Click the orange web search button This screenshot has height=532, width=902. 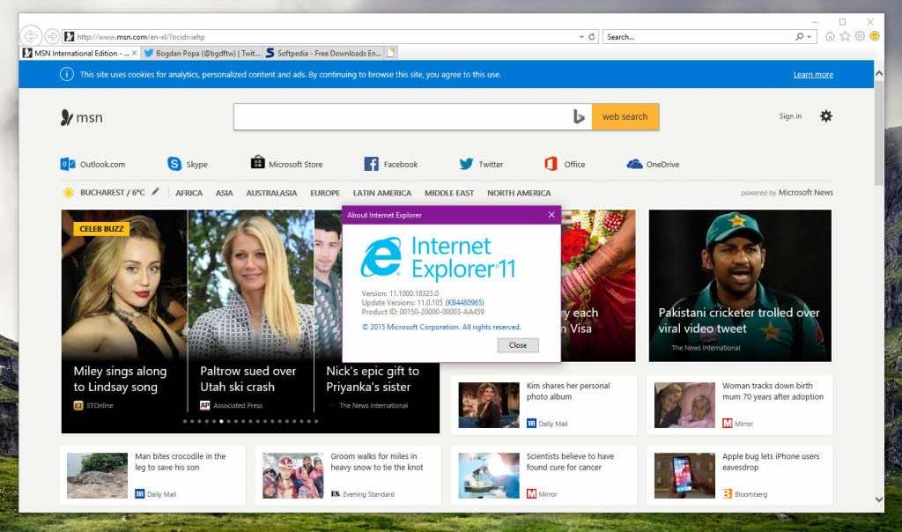625,116
